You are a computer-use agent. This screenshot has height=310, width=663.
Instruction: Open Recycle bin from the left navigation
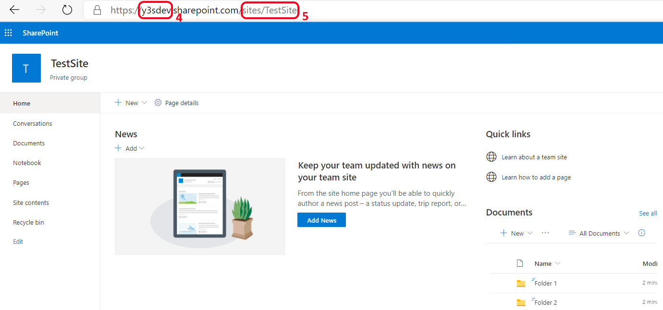(x=28, y=222)
